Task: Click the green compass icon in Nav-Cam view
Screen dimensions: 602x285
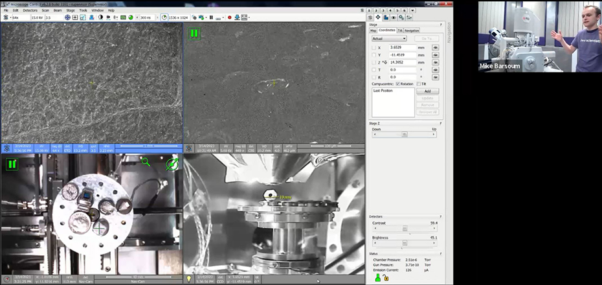Action: point(172,165)
